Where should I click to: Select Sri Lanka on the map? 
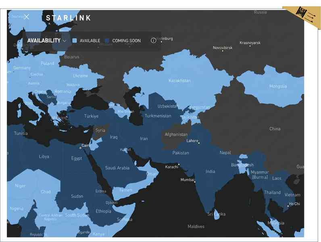click(217, 214)
